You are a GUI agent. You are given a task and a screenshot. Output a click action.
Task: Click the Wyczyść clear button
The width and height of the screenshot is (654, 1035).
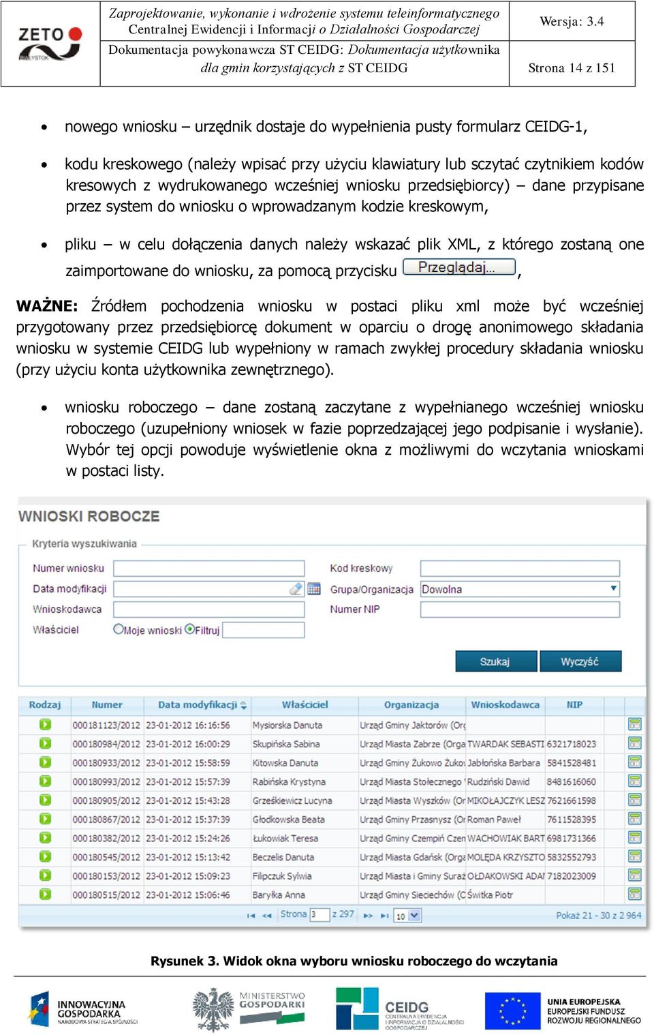(x=580, y=661)
